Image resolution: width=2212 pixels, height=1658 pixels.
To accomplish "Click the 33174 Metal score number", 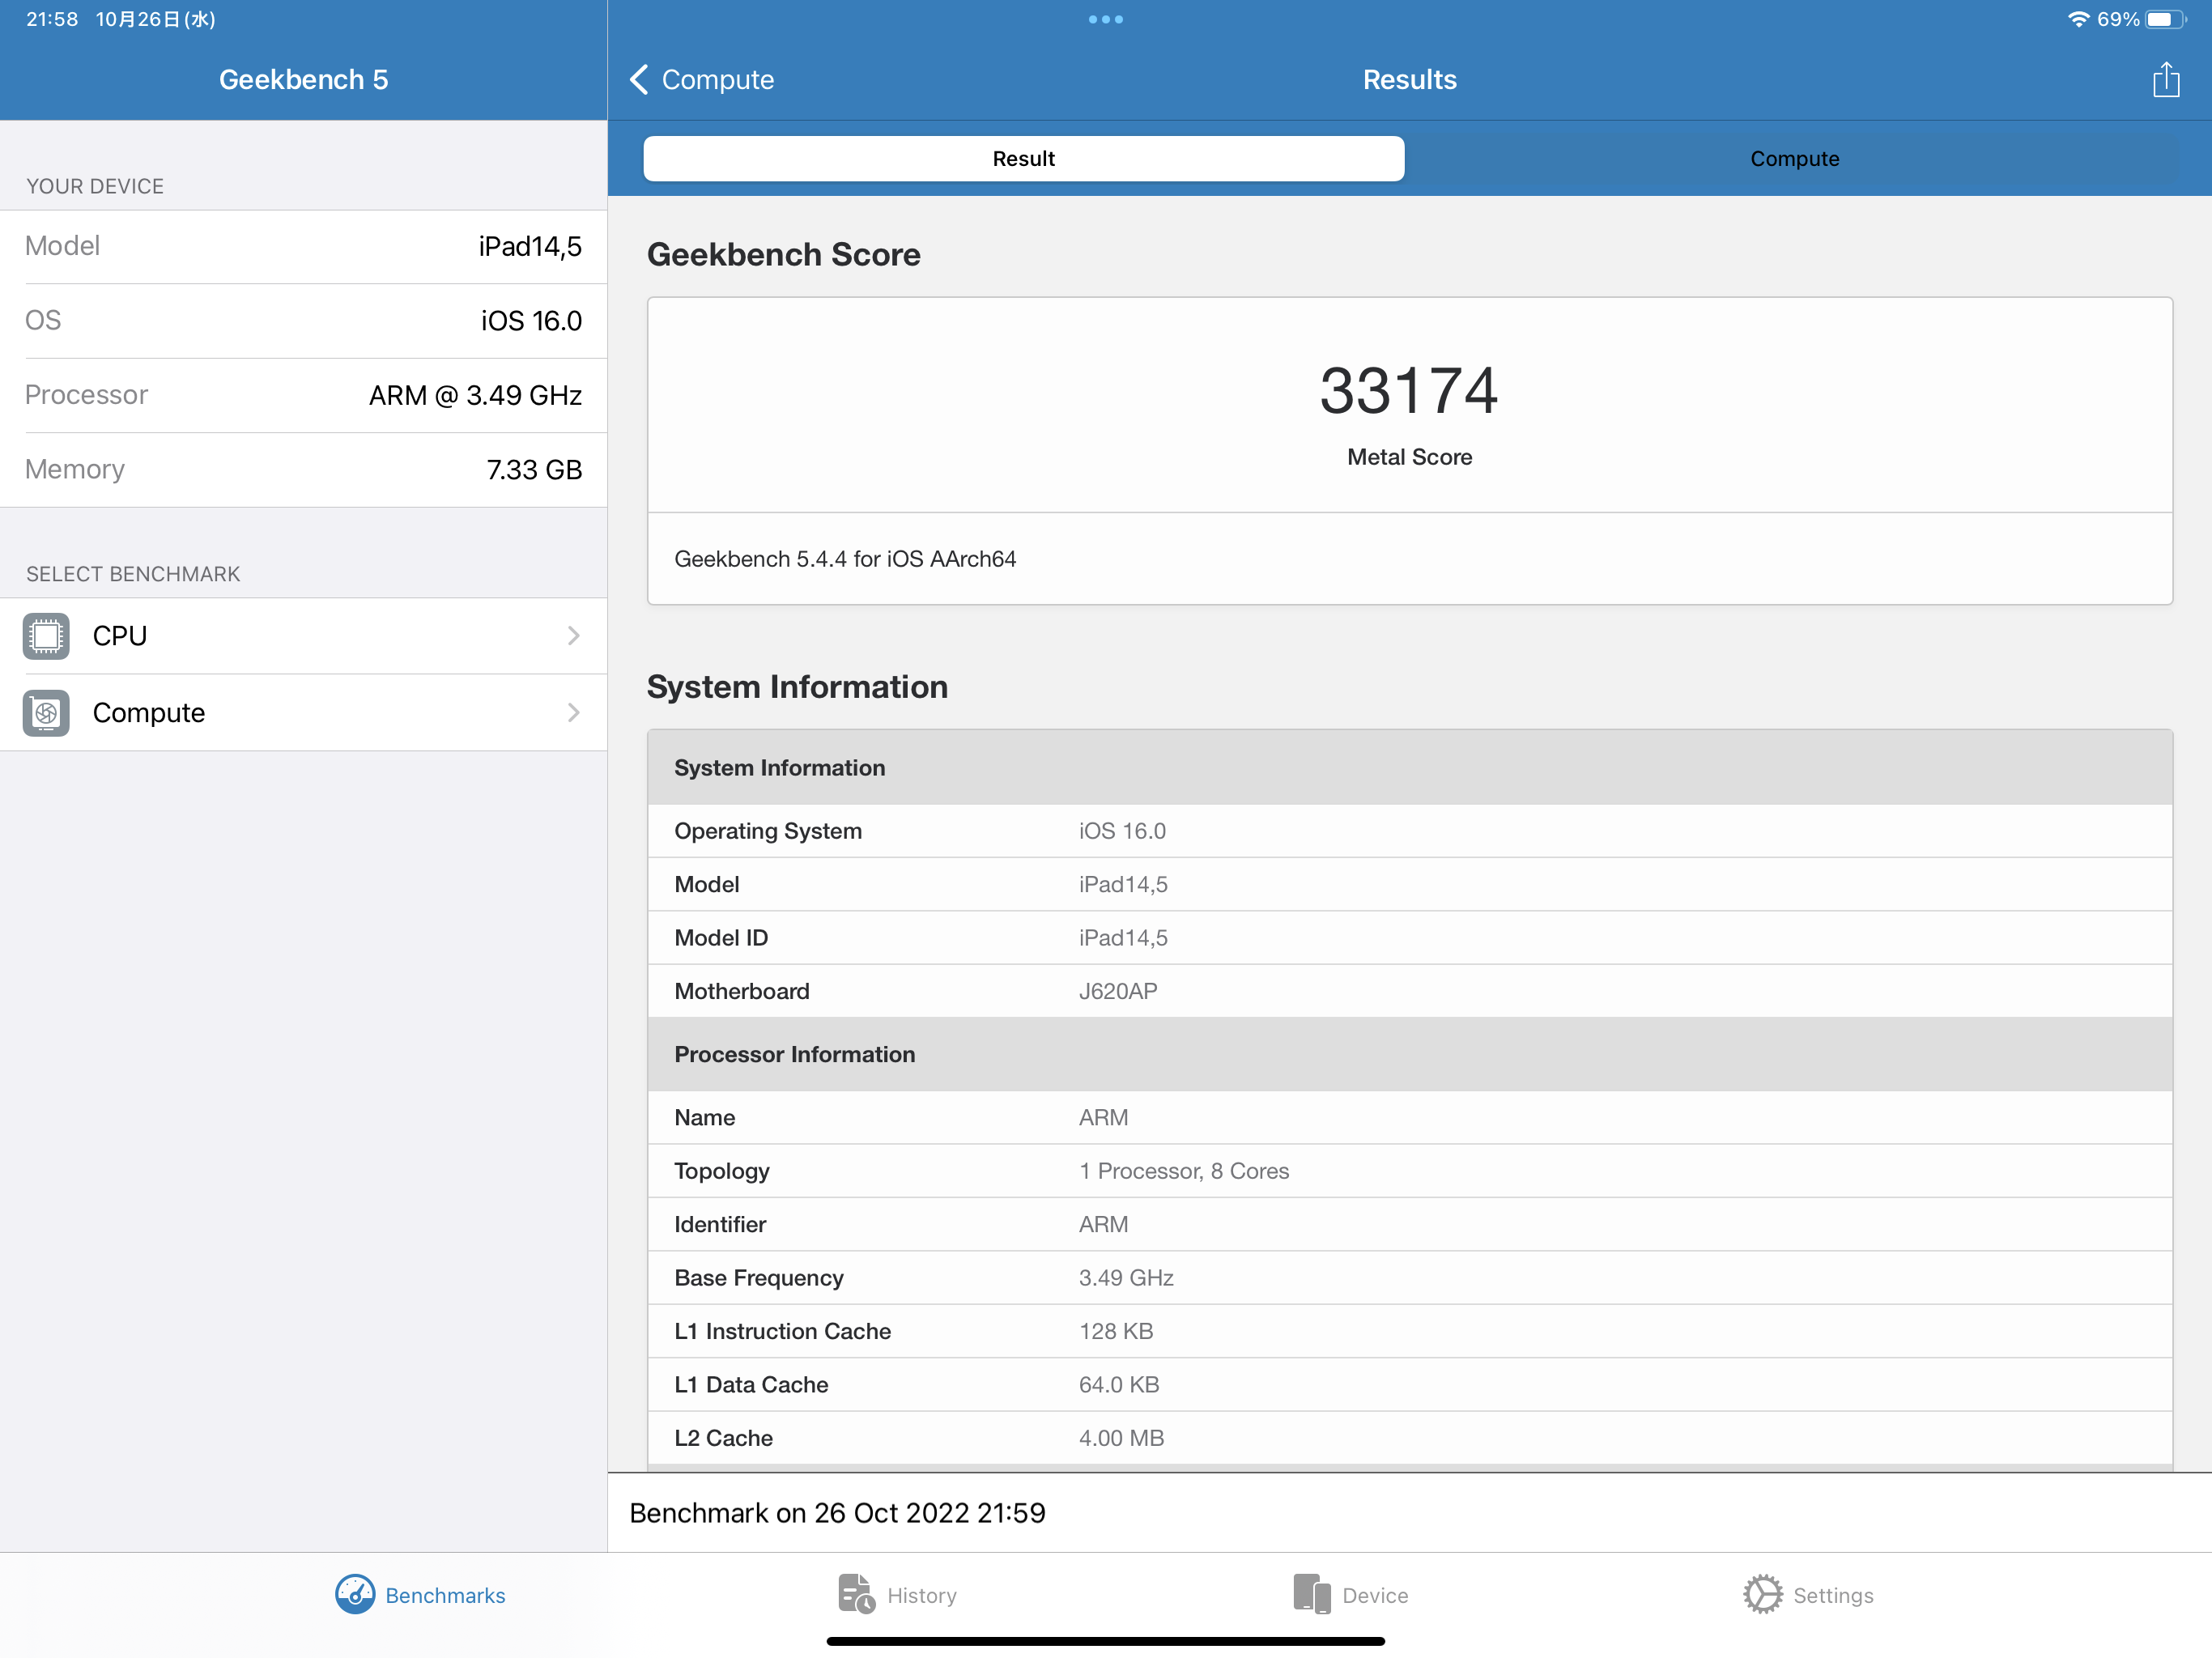I will pyautogui.click(x=1409, y=390).
